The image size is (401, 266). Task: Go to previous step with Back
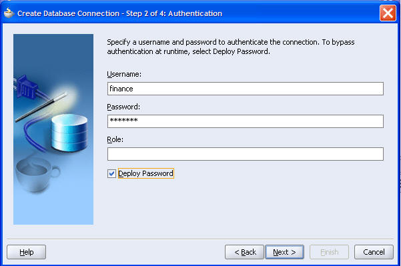[244, 252]
